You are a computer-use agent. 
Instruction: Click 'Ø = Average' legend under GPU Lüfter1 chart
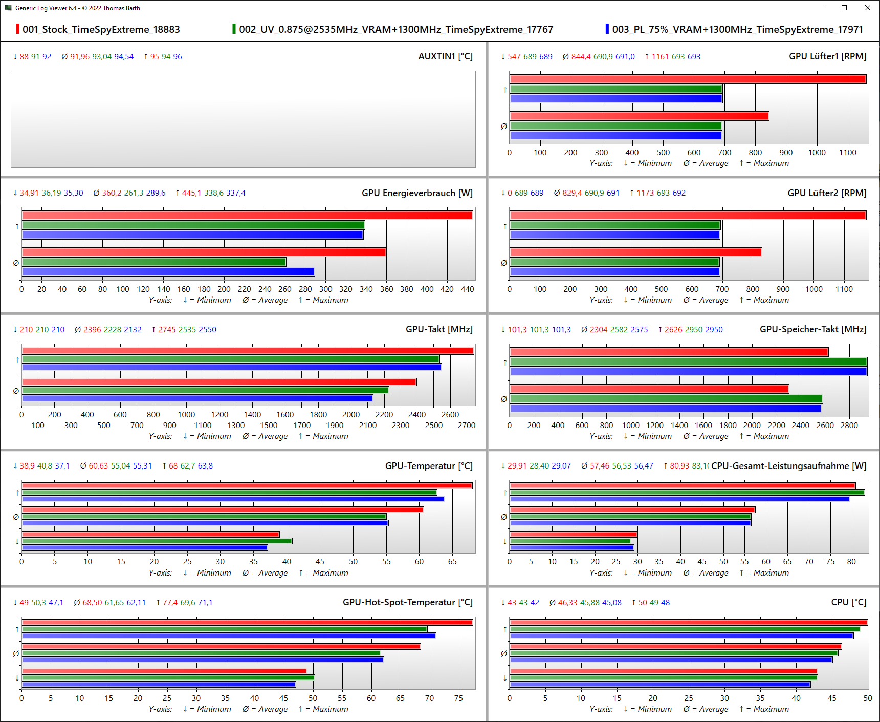[x=706, y=163]
